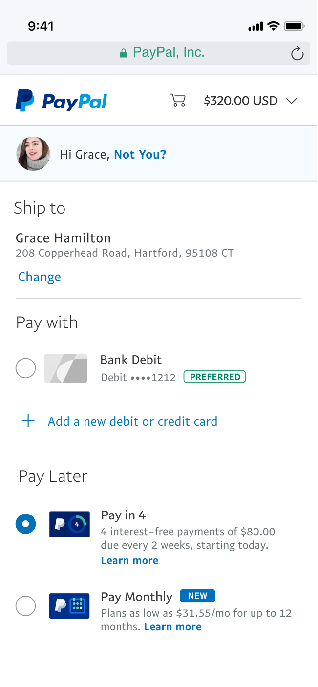Screen dimensions: 318x687
Task: Click the Pay Monthly calendar icon
Action: 69,606
